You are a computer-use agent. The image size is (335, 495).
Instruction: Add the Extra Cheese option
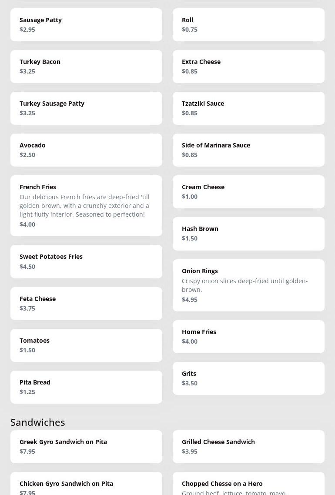(248, 67)
